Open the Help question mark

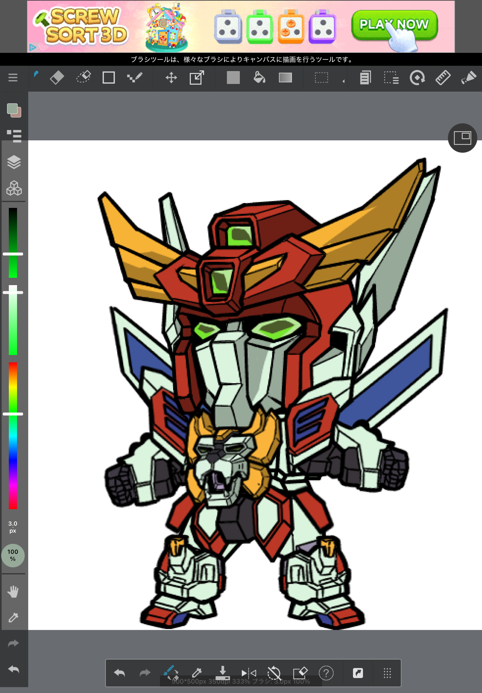pyautogui.click(x=326, y=673)
